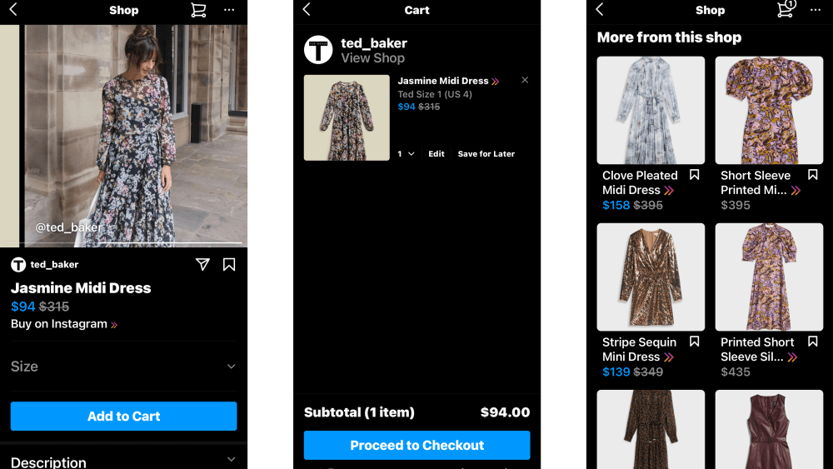The height and width of the screenshot is (469, 833).
Task: Tap the Ted Size 1 (US 4) label
Action: tap(435, 94)
